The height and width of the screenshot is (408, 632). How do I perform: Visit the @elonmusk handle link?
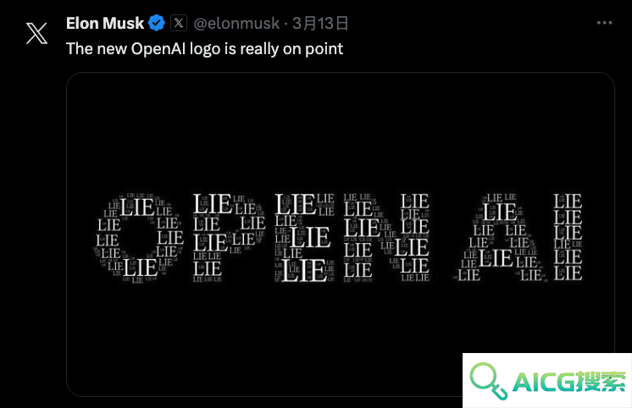[x=236, y=24]
